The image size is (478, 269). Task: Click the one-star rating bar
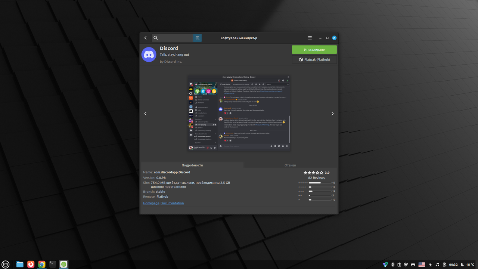click(x=320, y=200)
